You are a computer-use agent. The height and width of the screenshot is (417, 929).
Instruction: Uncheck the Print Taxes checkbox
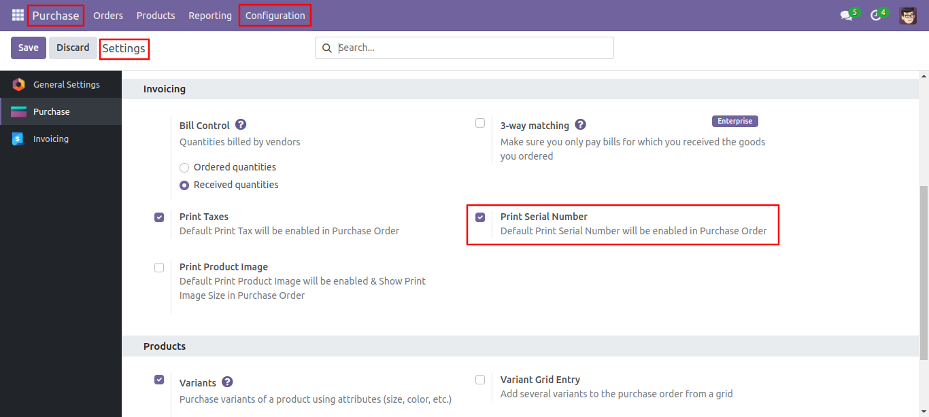pos(159,217)
